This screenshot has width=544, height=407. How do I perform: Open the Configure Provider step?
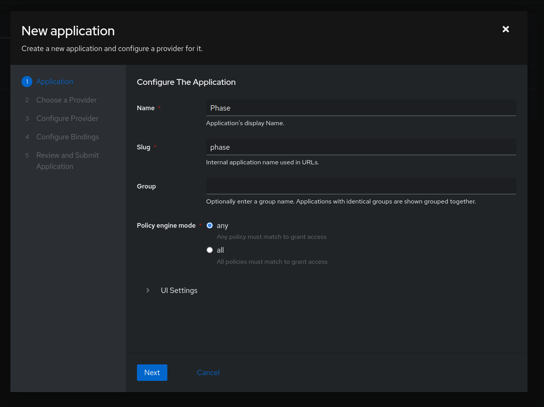point(67,118)
